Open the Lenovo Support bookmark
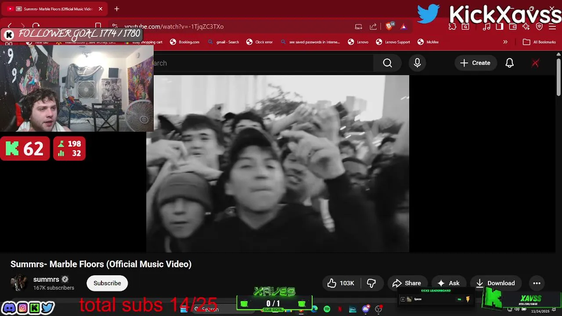This screenshot has width=562, height=316. pyautogui.click(x=393, y=42)
